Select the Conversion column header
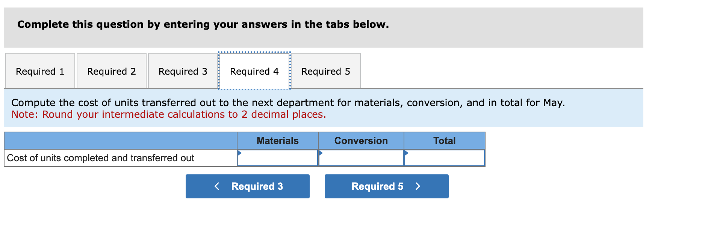This screenshot has width=708, height=252. pyautogui.click(x=361, y=141)
